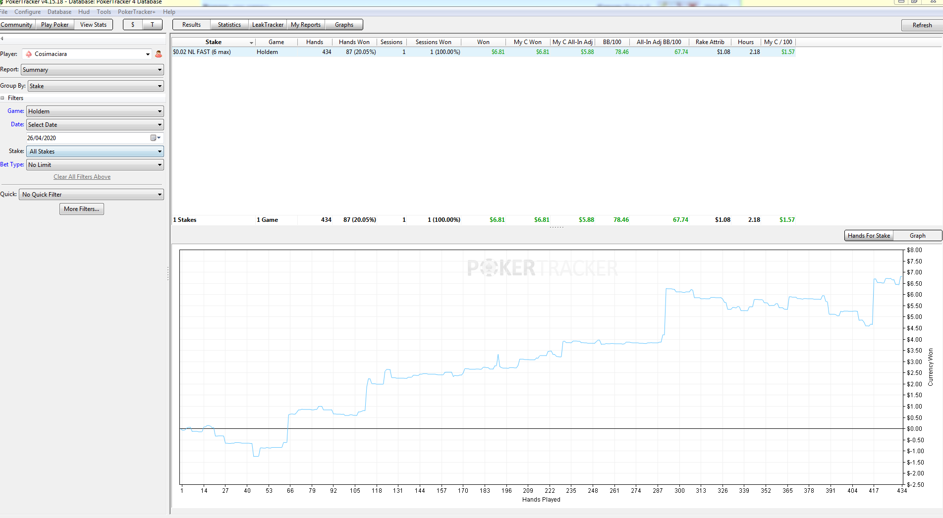
Task: Sort by the Hands Won column header
Action: pyautogui.click(x=354, y=42)
